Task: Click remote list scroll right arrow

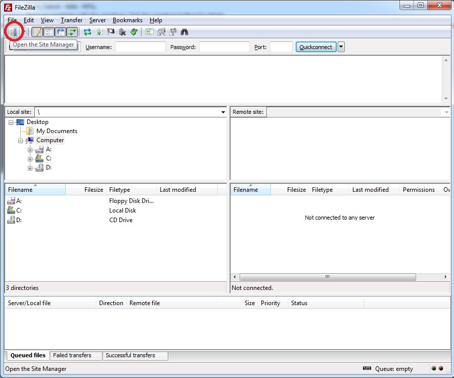Action: [445, 277]
